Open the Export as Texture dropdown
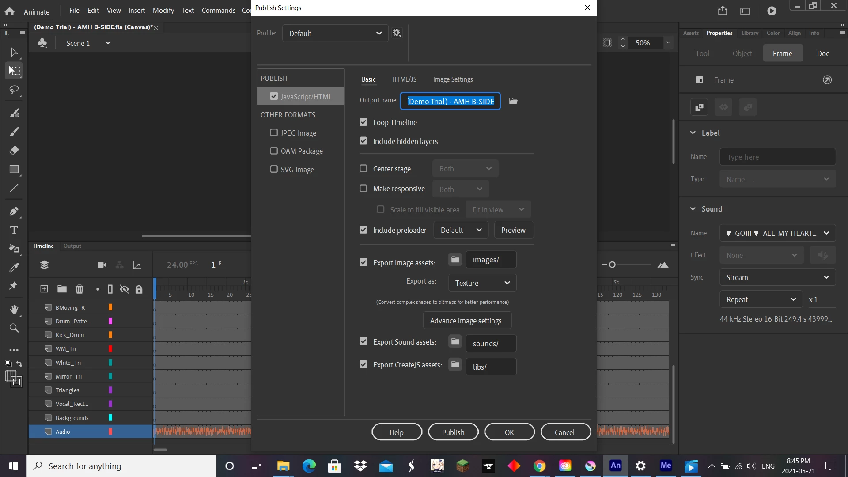 coord(482,283)
